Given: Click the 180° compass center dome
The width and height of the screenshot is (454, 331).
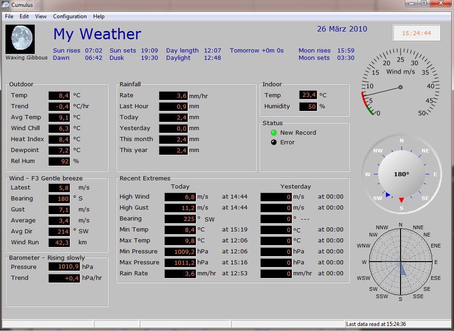Looking at the screenshot, I should coord(401,174).
